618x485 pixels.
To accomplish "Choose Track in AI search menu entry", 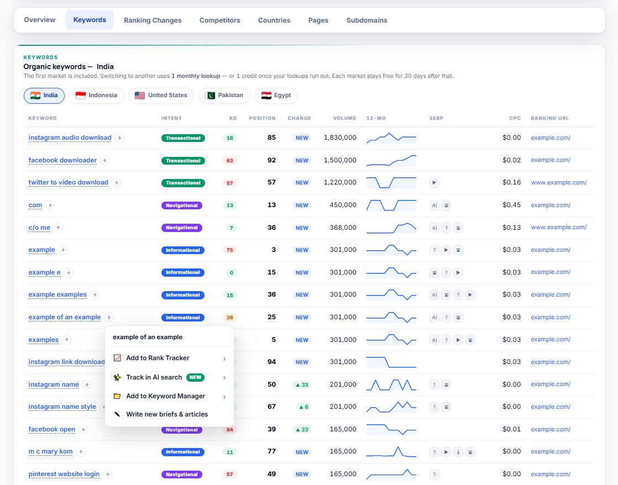I will (x=170, y=377).
